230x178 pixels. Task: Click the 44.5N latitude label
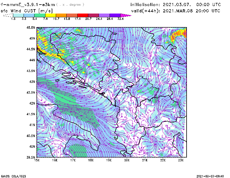pos(31,49)
